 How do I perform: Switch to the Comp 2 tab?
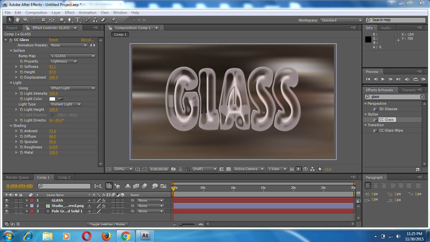[64, 177]
